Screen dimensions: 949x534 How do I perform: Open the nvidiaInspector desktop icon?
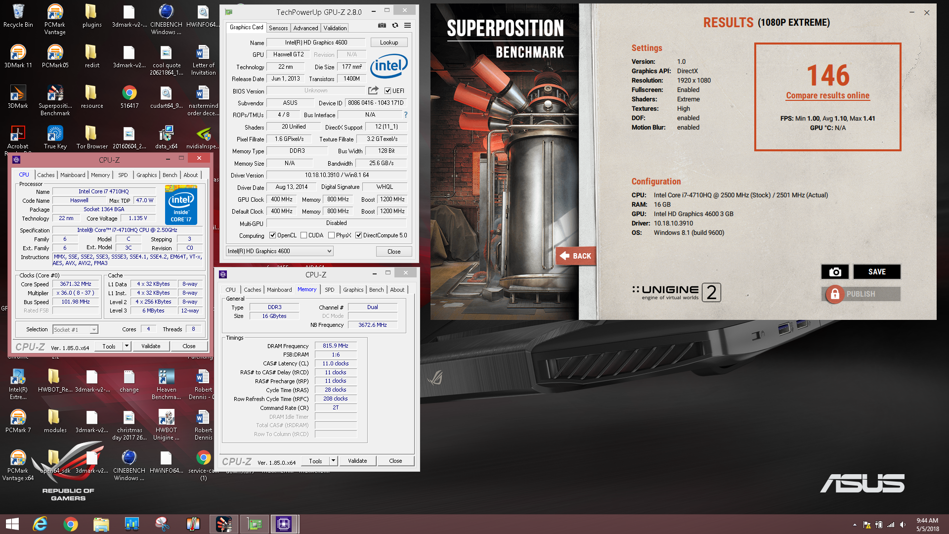(x=203, y=137)
